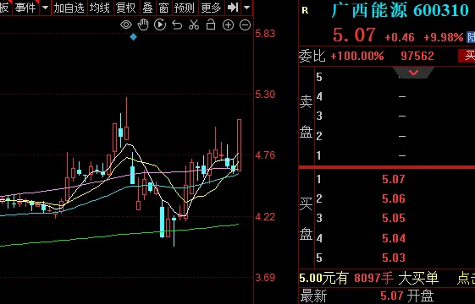Click the blue diamond marker above chart
Image resolution: width=475 pixels, height=304 pixels.
[133, 37]
